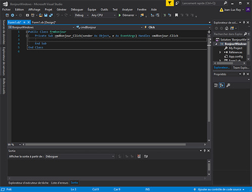Open the Déboguer menu

77,10
